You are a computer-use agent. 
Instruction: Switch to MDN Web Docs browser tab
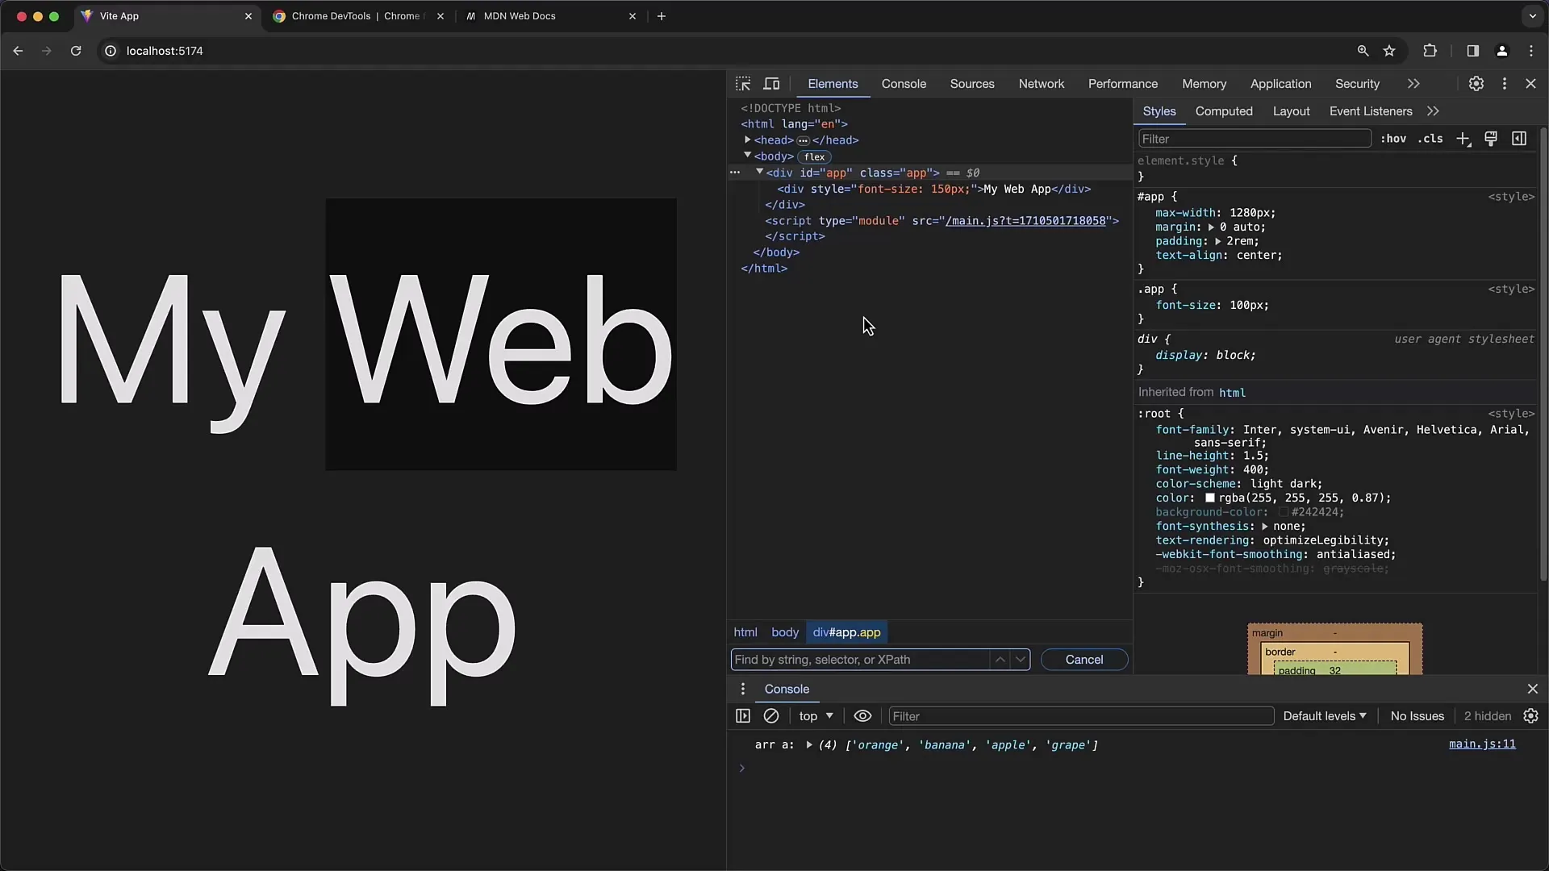tap(552, 16)
